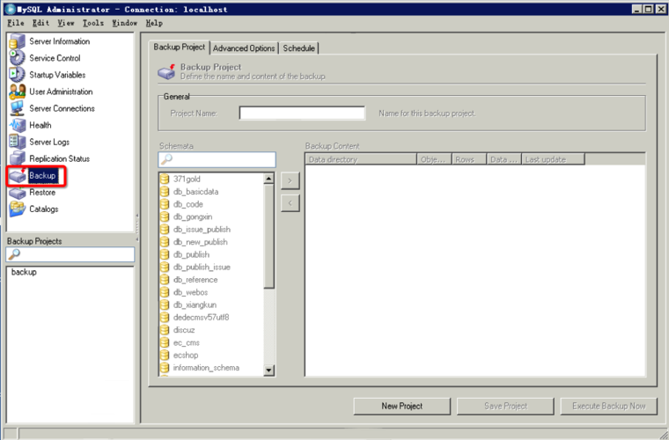Switch to the Backup Project tab
This screenshot has width=669, height=440.
click(x=180, y=47)
